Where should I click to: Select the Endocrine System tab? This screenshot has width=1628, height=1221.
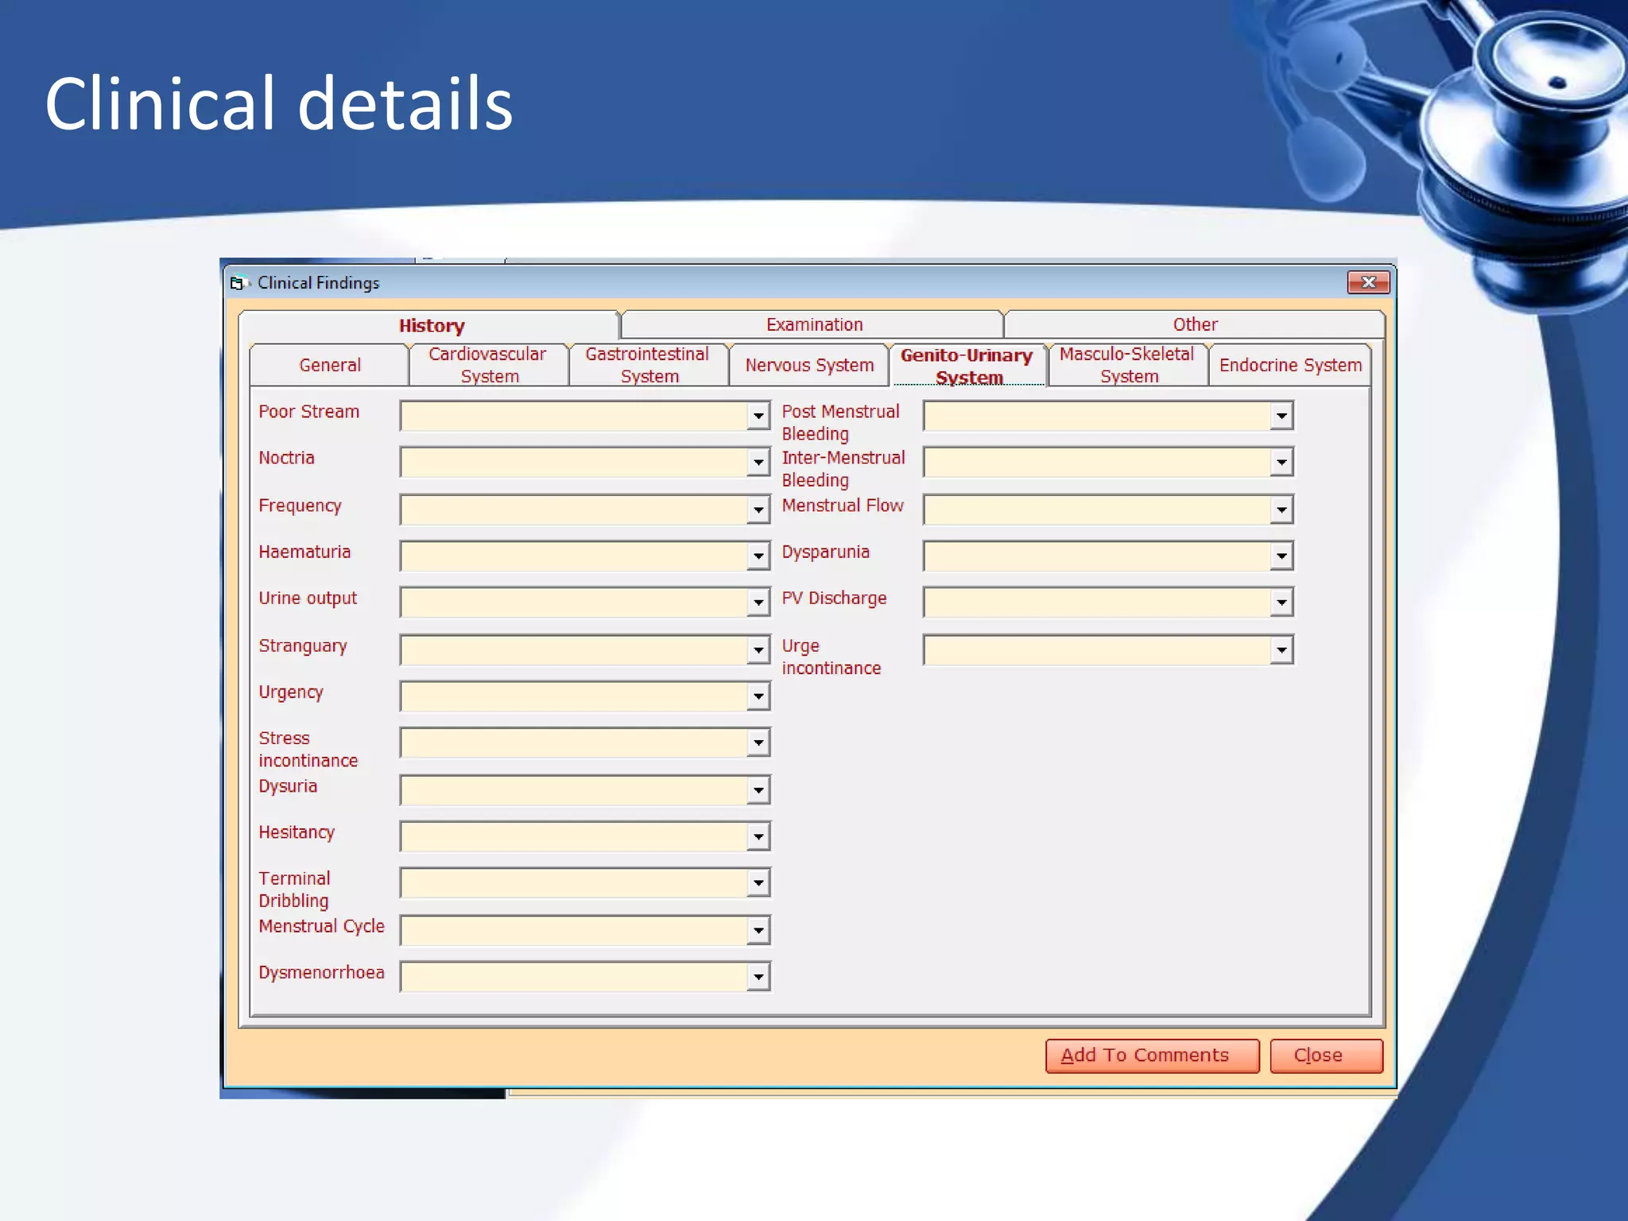point(1290,365)
